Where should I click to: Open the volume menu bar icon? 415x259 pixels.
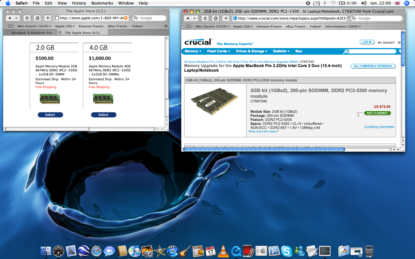coord(364,3)
